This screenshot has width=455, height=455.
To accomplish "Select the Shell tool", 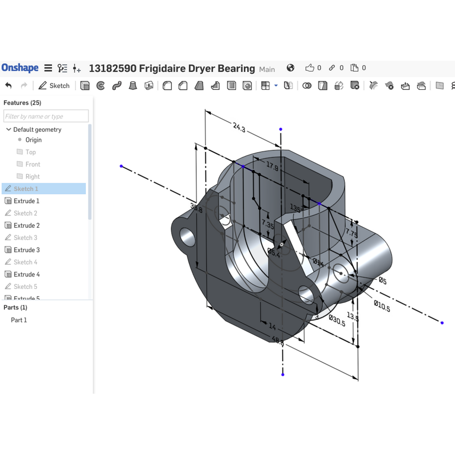I will 231,86.
